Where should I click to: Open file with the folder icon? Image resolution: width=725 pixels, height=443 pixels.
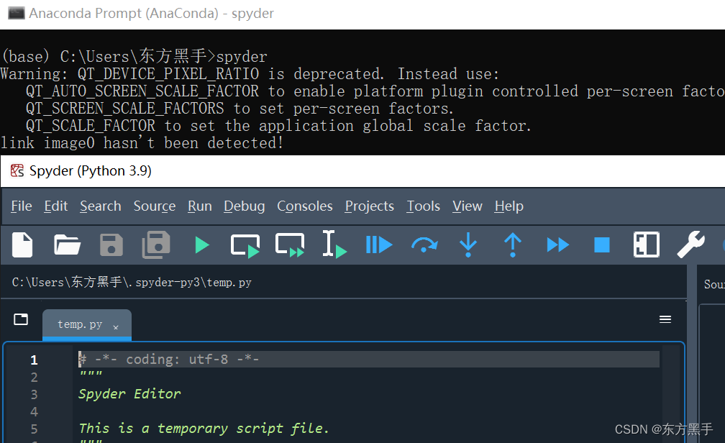pyautogui.click(x=67, y=245)
